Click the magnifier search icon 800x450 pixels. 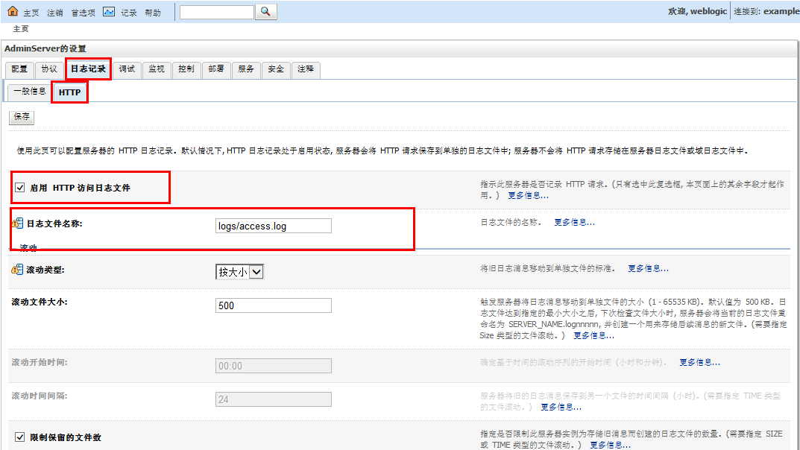coord(265,11)
